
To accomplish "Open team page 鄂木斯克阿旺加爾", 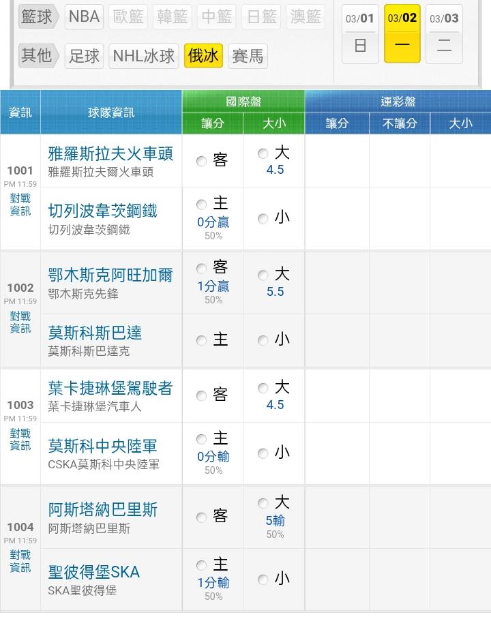I will [110, 275].
